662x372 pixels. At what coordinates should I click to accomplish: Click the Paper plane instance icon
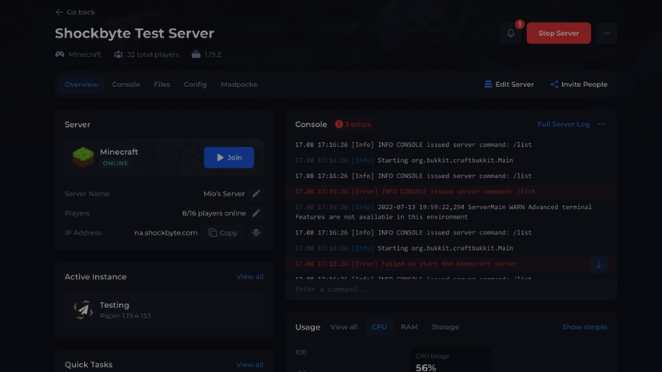pyautogui.click(x=83, y=310)
